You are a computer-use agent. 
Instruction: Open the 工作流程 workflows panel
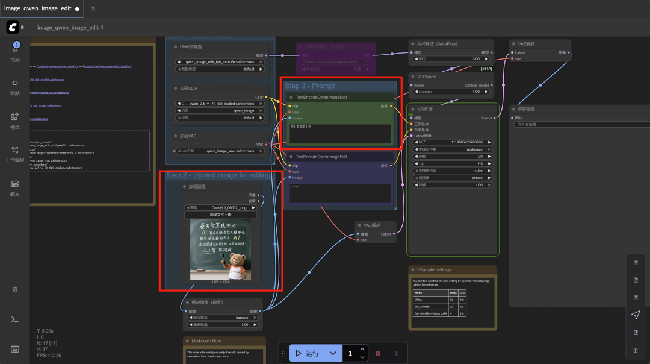(x=15, y=154)
